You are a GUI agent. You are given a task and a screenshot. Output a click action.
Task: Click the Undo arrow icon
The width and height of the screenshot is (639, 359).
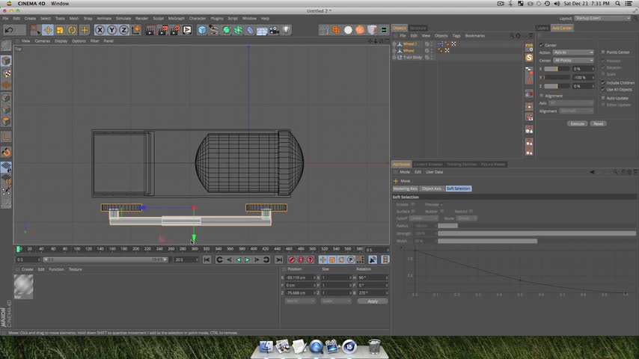coord(9,30)
